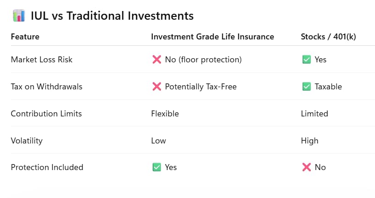Click the IUL vs Traditional Investments heading
Image resolution: width=375 pixels, height=198 pixels.
[x=112, y=16]
